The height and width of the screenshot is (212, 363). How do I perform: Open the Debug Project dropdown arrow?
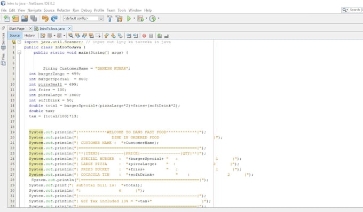[146, 19]
